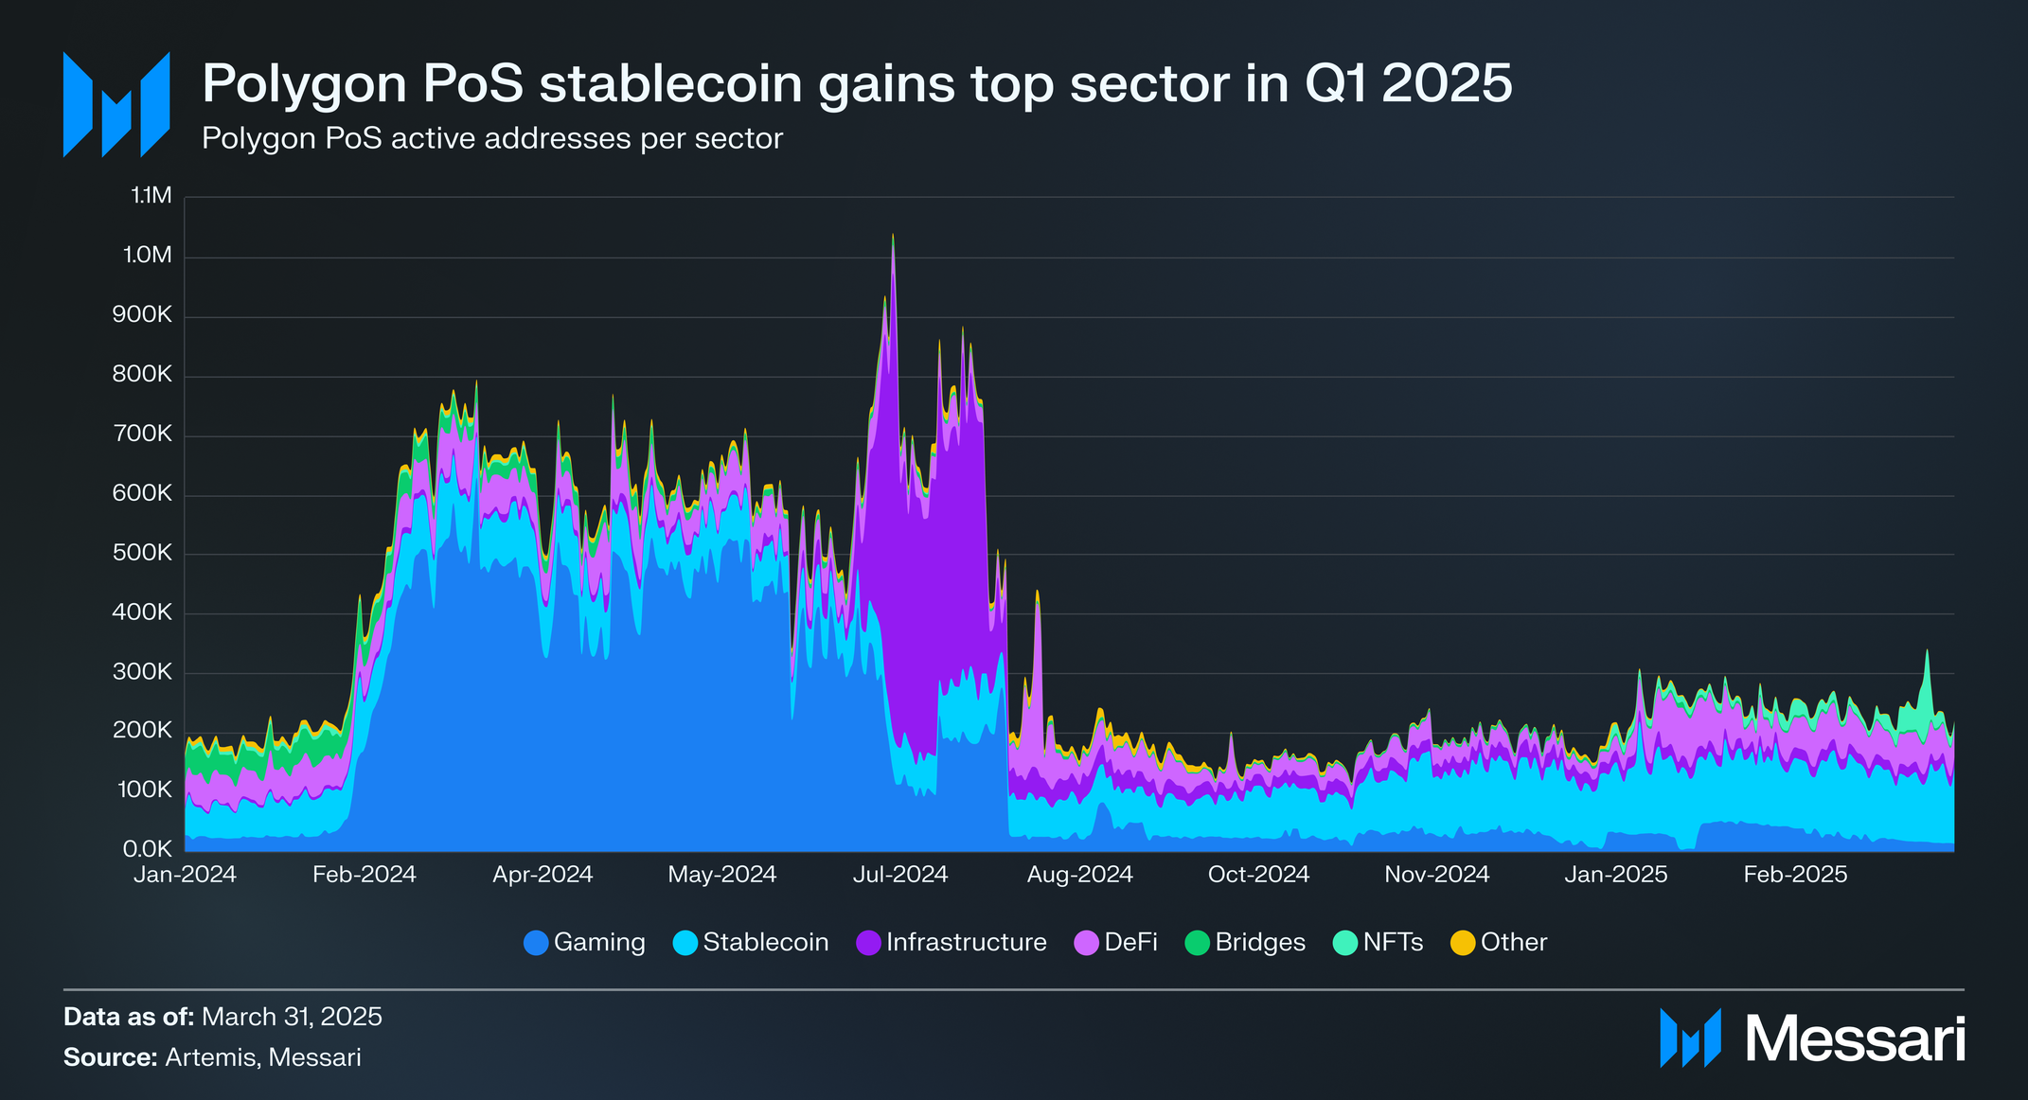Click the Bridges legend green dot
Viewport: 2028px width, 1100px height.
tap(1198, 943)
